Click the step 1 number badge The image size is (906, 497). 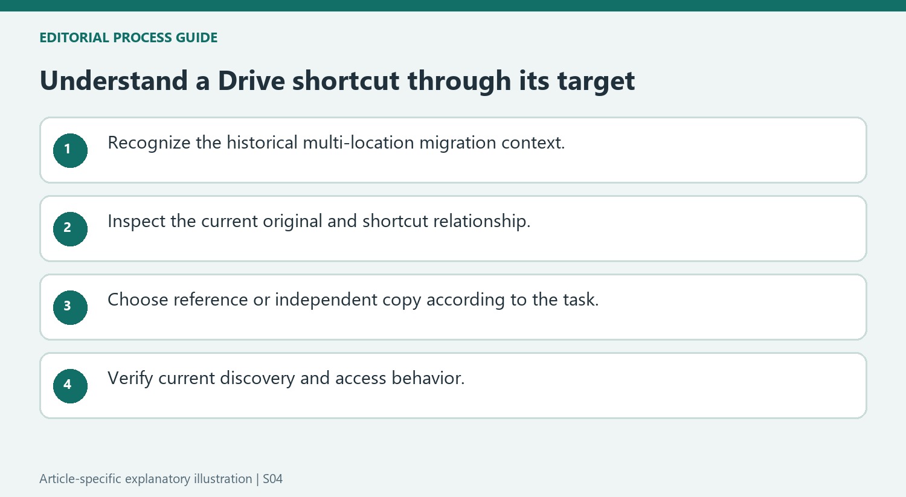click(70, 150)
